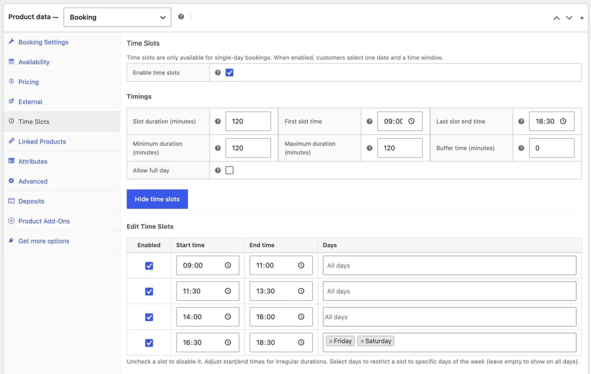Image resolution: width=591 pixels, height=374 pixels.
Task: Click the 16:00 end time field
Action: (x=281, y=317)
